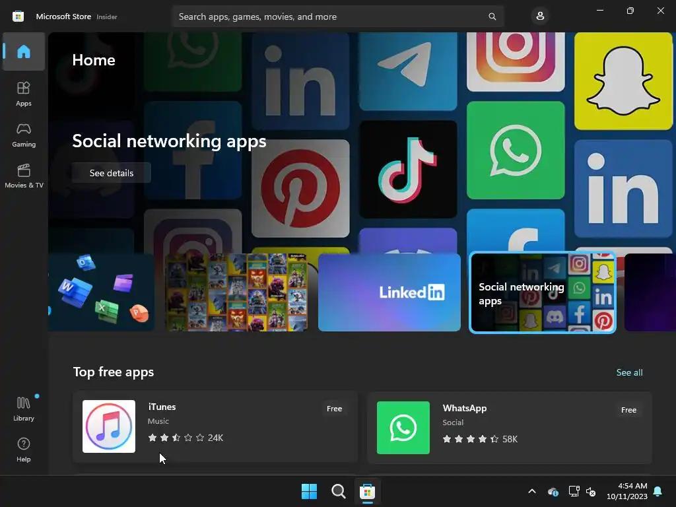Screen dimensions: 676x507
Task: Click the Top free apps heading
Action: click(114, 372)
